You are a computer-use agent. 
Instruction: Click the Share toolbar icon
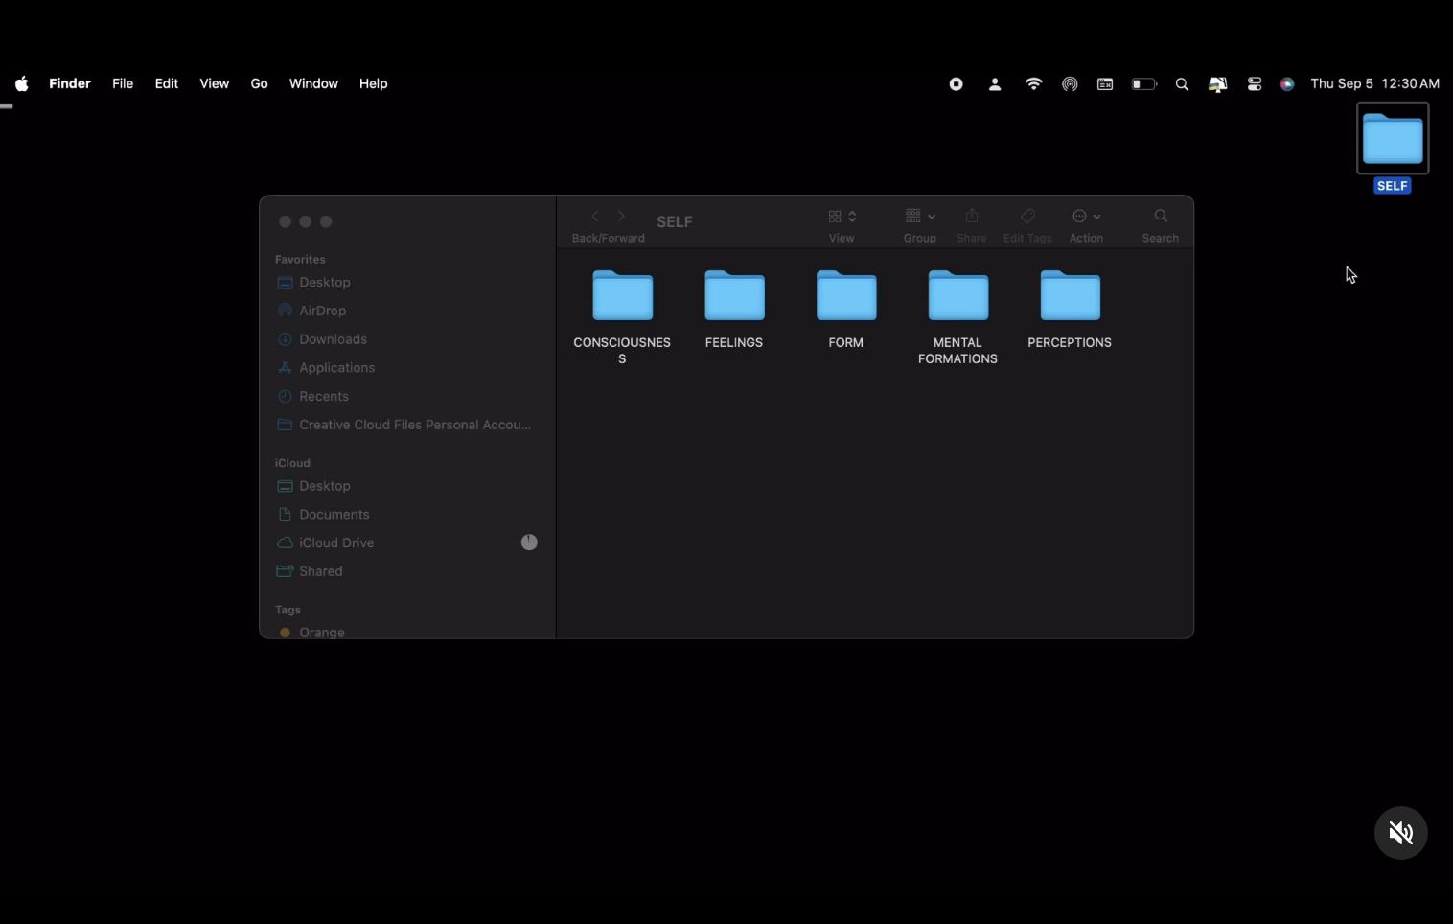972,216
